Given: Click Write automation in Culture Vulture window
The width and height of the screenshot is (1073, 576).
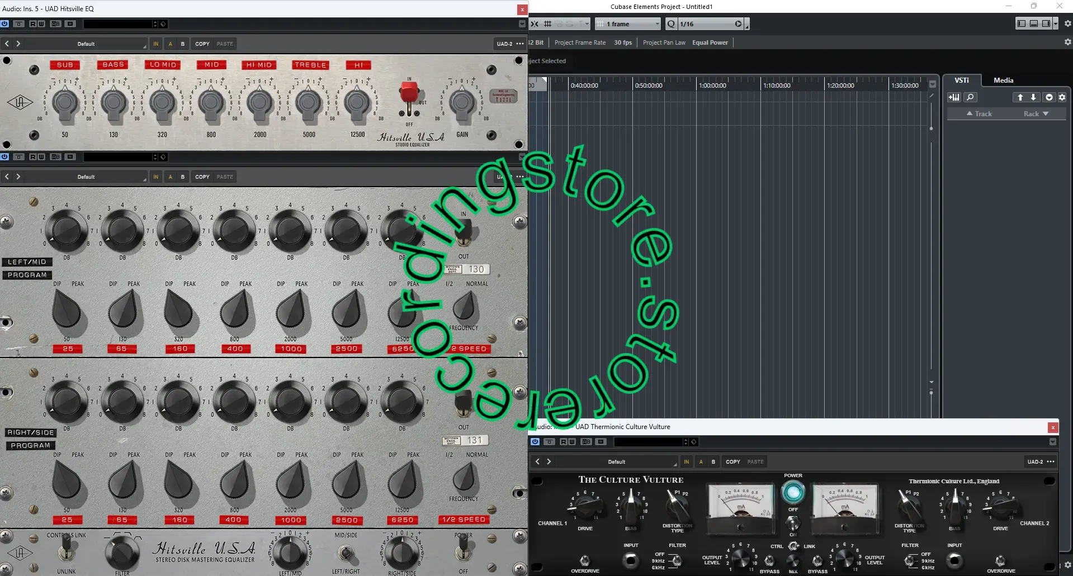Looking at the screenshot, I should 571,442.
